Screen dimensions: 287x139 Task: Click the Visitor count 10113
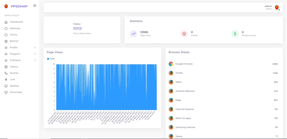click(x=77, y=28)
